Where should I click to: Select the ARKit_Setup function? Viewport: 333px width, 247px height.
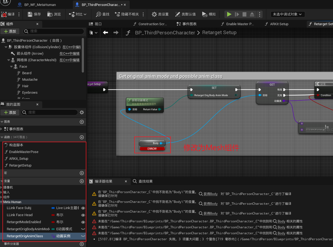point(19,158)
